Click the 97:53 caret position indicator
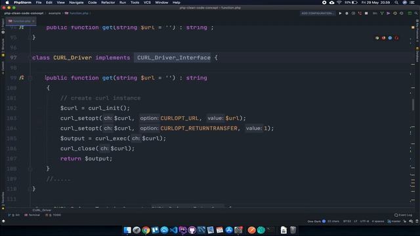This screenshot has height=236, width=420. (347, 222)
